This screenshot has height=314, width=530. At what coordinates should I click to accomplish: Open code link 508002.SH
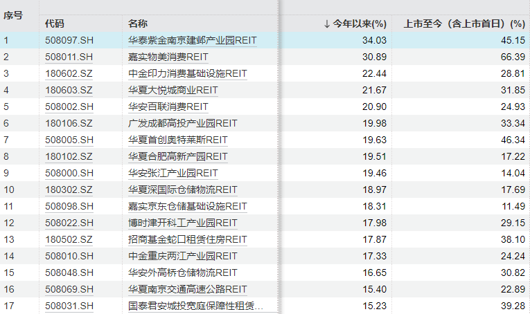coord(69,107)
